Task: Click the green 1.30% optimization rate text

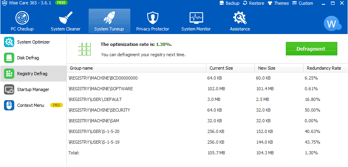Action: click(164, 44)
